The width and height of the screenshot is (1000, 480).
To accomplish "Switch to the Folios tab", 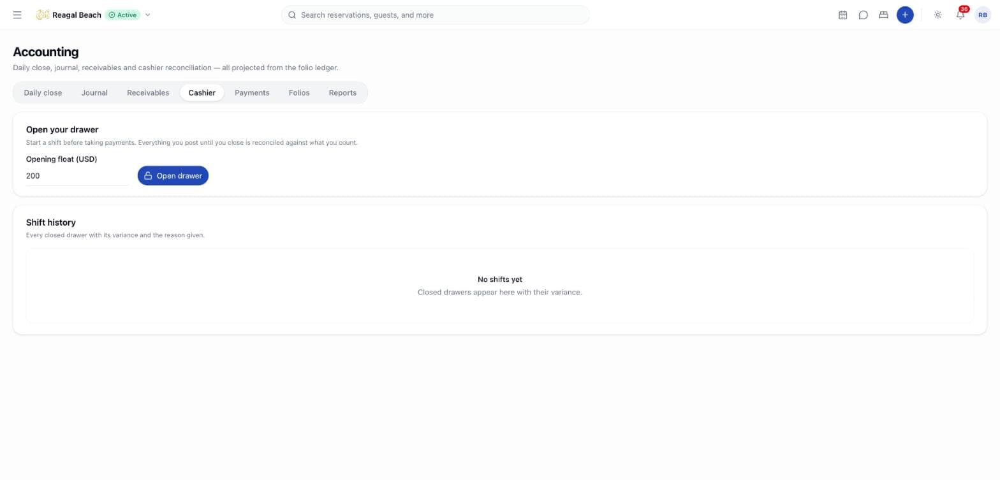I will [x=299, y=92].
